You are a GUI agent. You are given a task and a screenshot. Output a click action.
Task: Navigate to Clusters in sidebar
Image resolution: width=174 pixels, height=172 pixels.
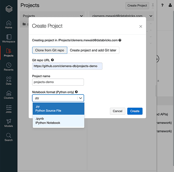click(9, 94)
